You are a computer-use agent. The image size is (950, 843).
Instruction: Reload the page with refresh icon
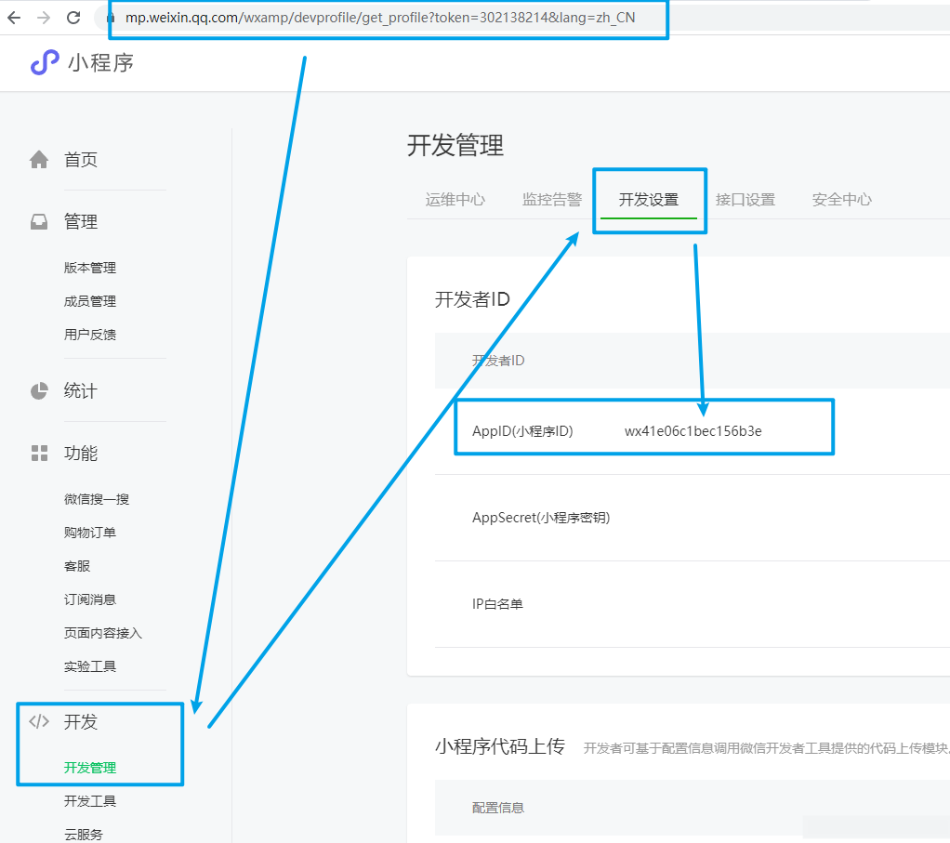(73, 18)
